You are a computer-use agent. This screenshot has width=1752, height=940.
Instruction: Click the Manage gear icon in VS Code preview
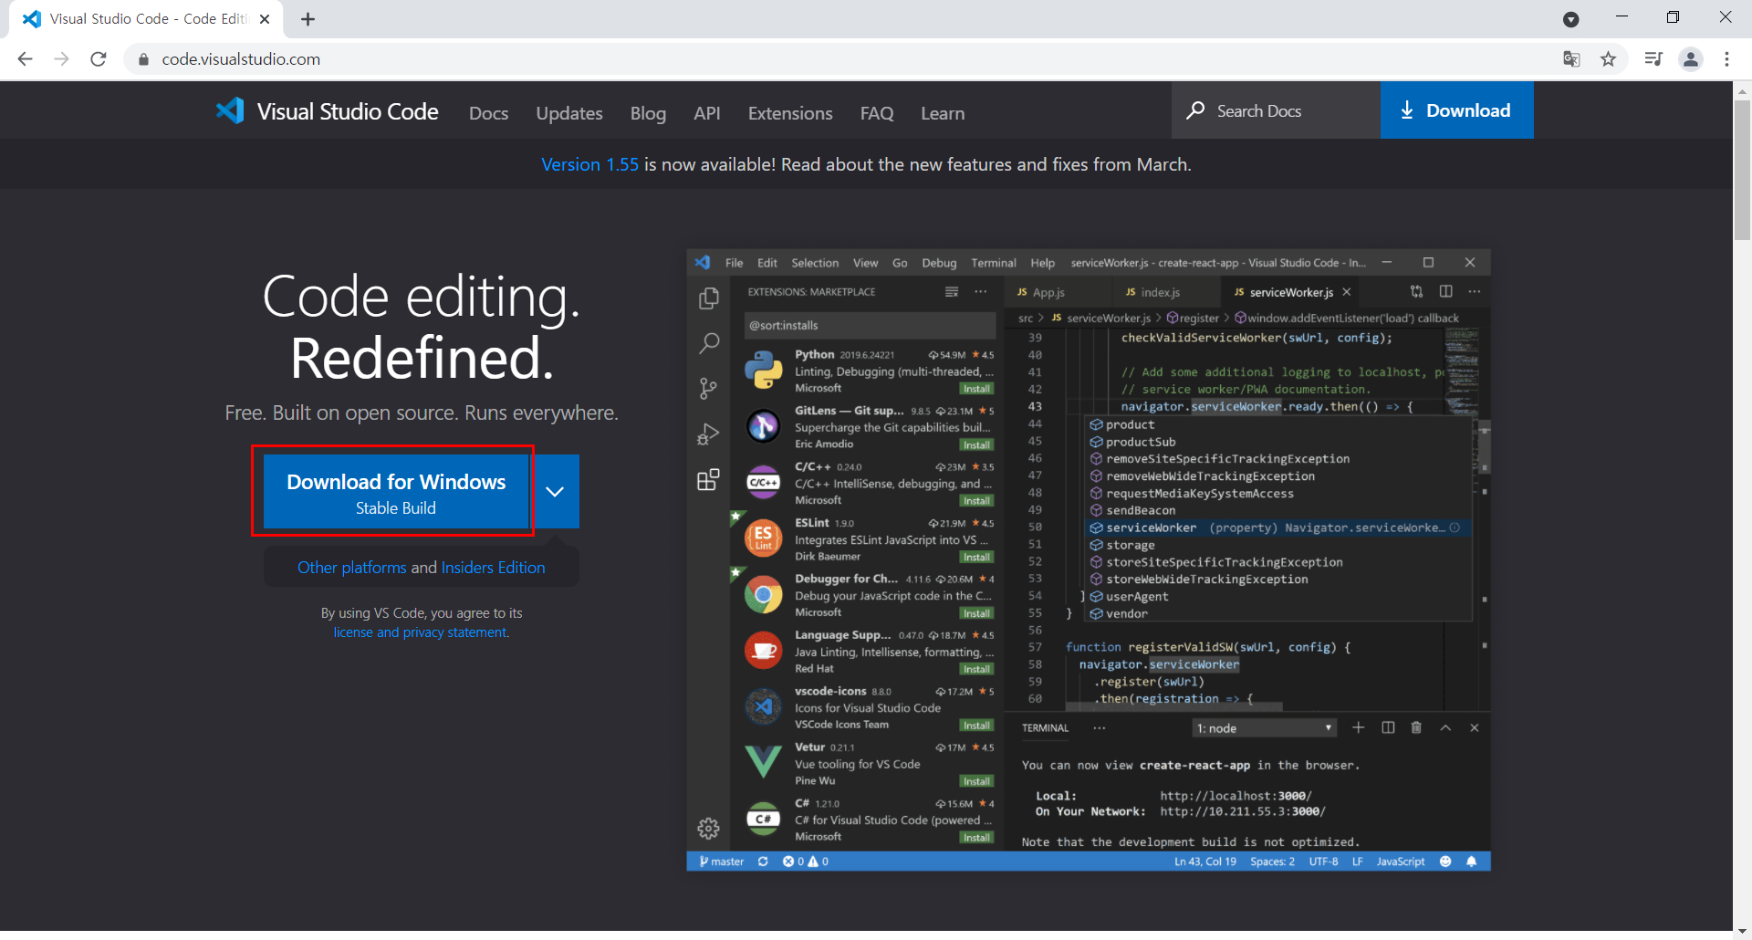(708, 829)
